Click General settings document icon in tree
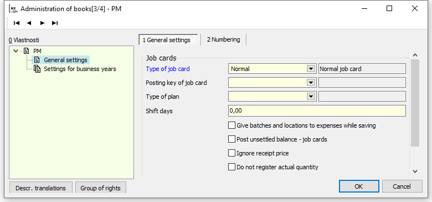This screenshot has width=432, height=202. 37,60
